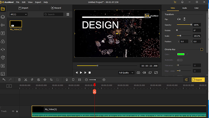Add a new track with plus button

click(x=9, y=86)
